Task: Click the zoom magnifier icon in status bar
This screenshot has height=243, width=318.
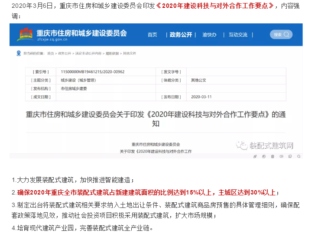Action: point(299,156)
